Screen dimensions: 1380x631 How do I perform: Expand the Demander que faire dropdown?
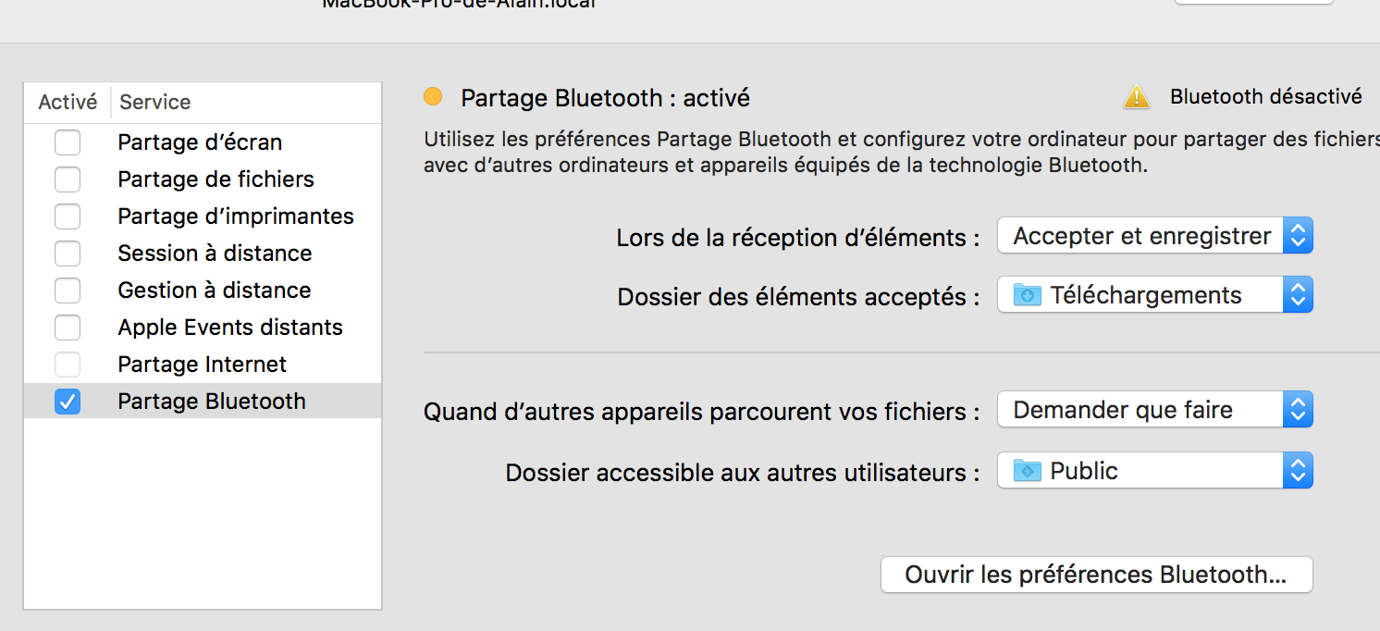coord(1154,410)
